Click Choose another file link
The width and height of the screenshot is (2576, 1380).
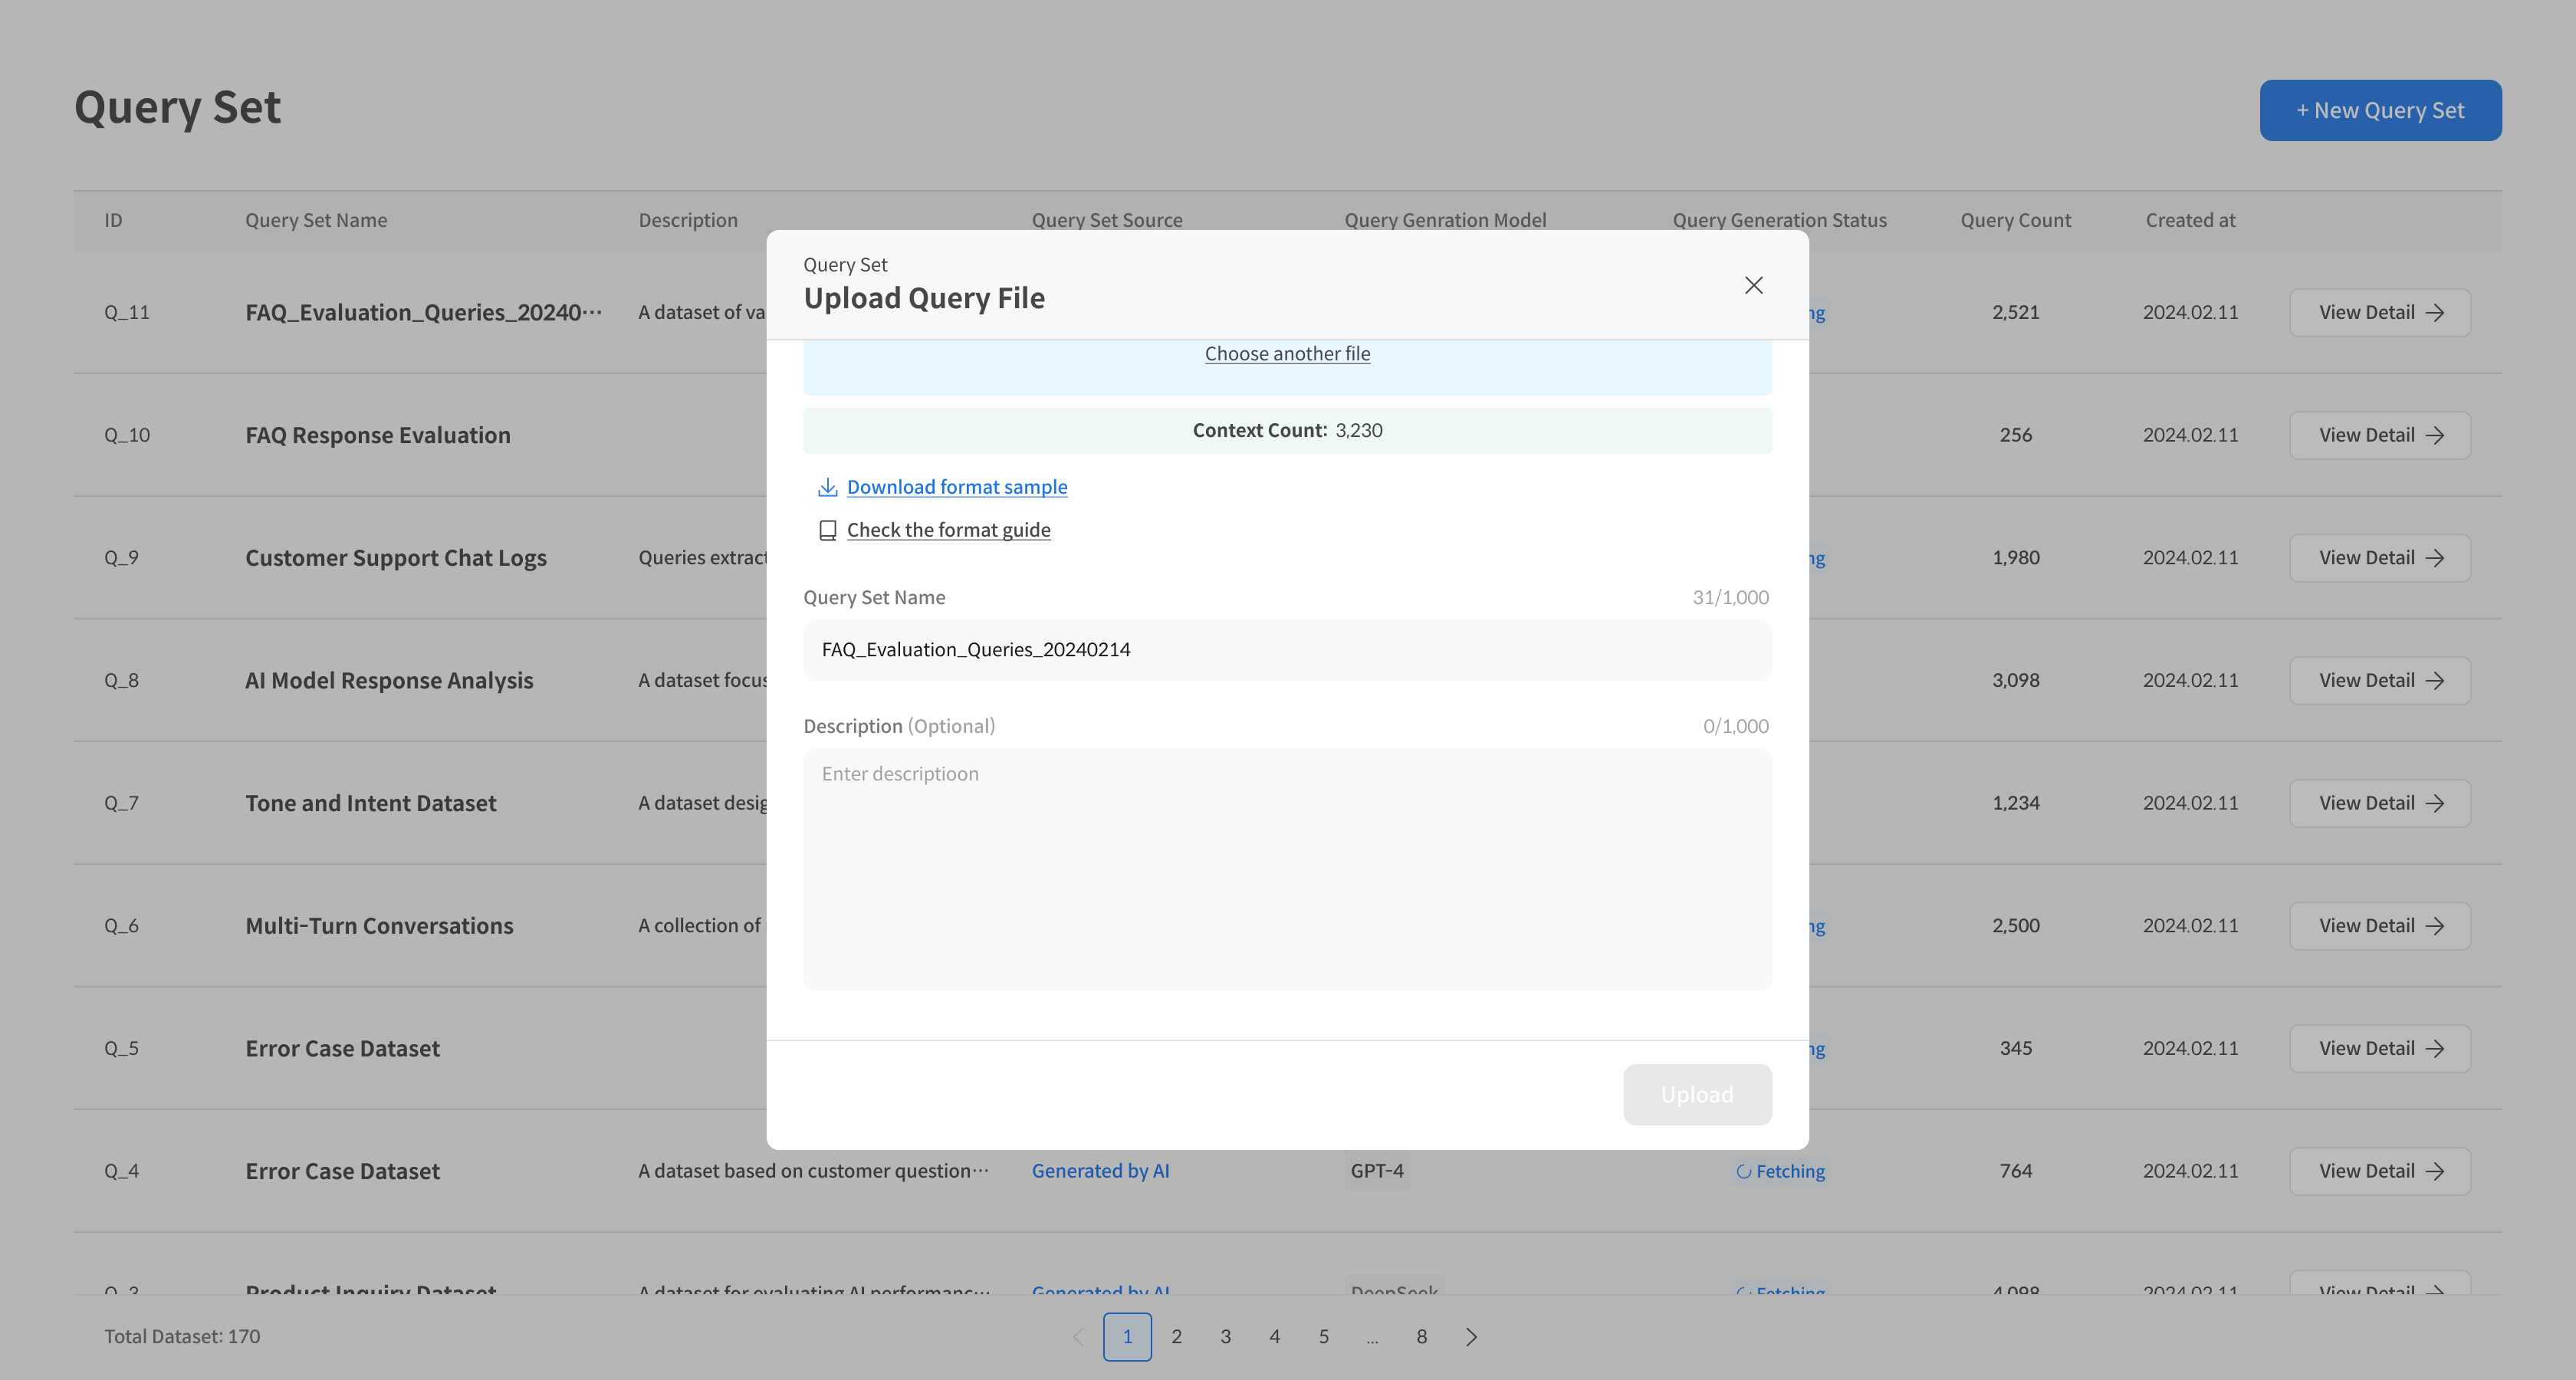(x=1287, y=354)
